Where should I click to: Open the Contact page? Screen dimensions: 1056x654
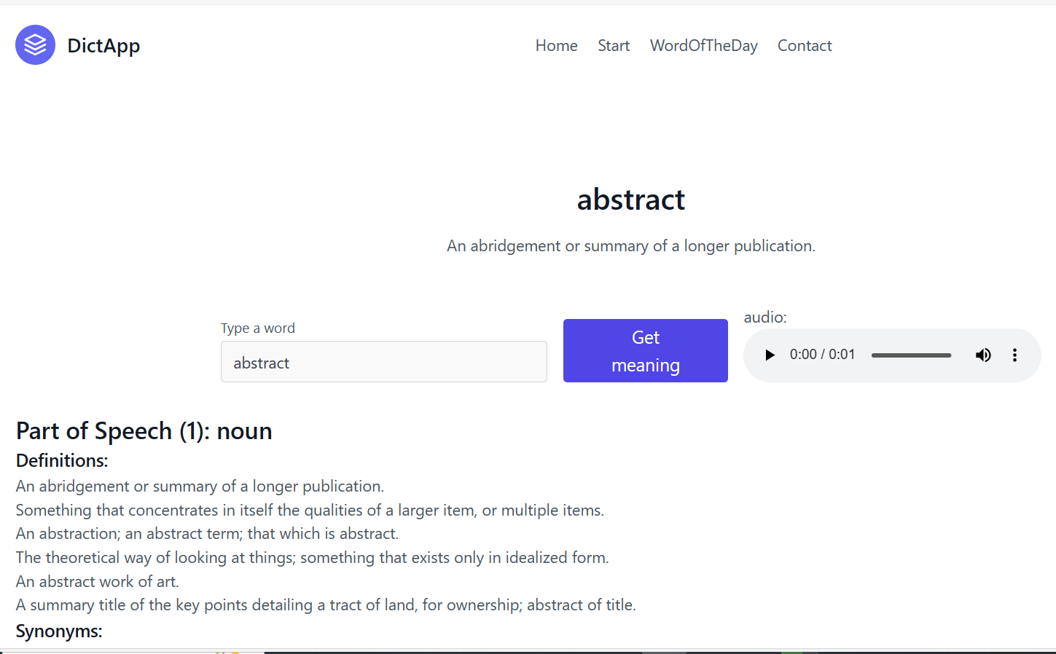coord(805,46)
